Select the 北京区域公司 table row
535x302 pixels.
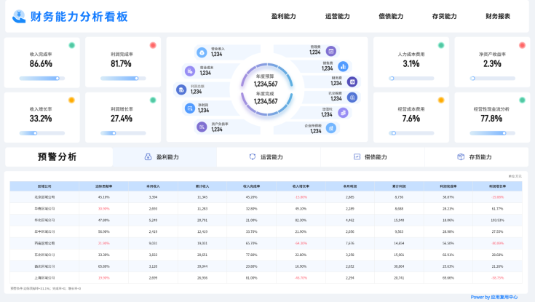(46, 197)
